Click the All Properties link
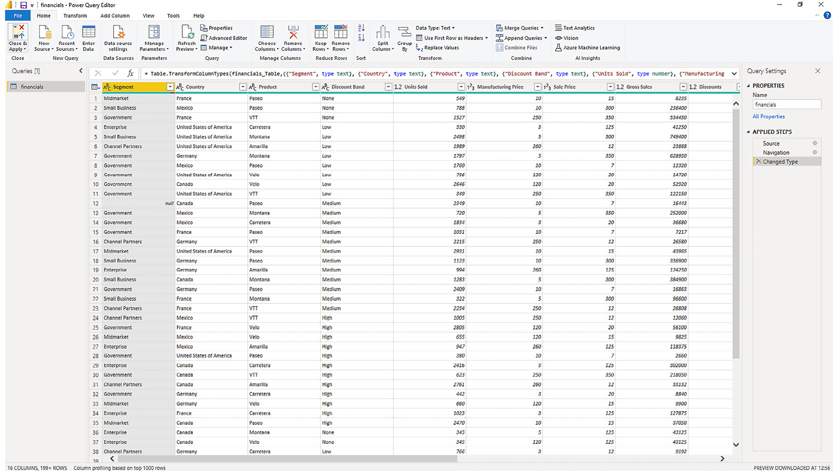This screenshot has width=838, height=471. pyautogui.click(x=768, y=117)
